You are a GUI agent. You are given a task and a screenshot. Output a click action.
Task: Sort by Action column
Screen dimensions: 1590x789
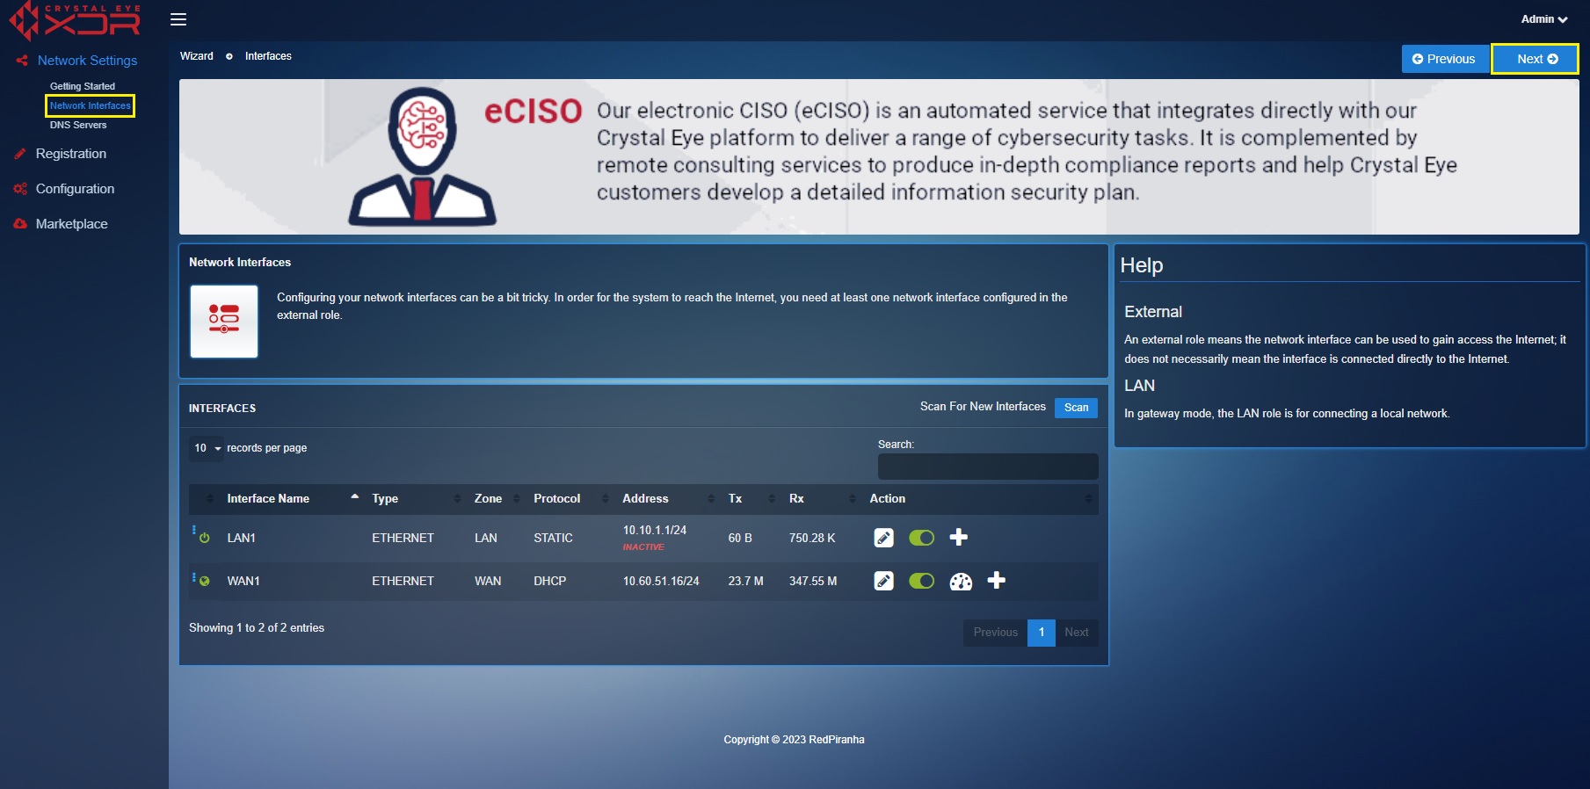point(980,498)
